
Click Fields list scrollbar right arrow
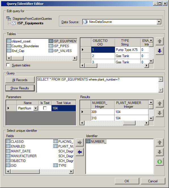tap(71, 171)
